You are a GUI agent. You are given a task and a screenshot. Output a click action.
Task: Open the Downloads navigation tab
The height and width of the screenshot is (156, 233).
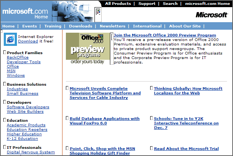(x=81, y=26)
